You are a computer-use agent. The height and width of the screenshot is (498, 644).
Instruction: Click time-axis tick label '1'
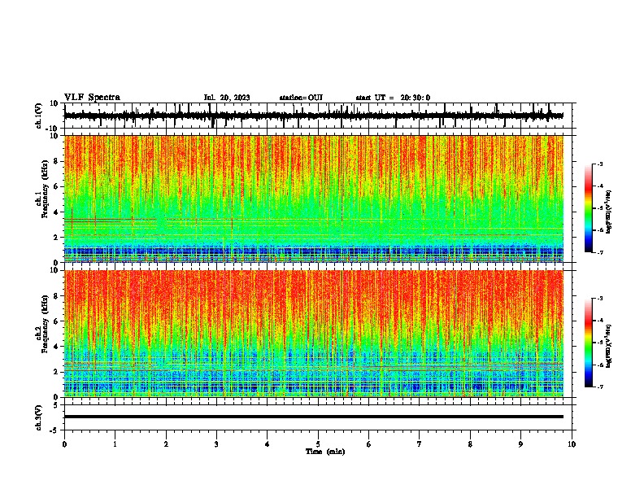pos(115,444)
